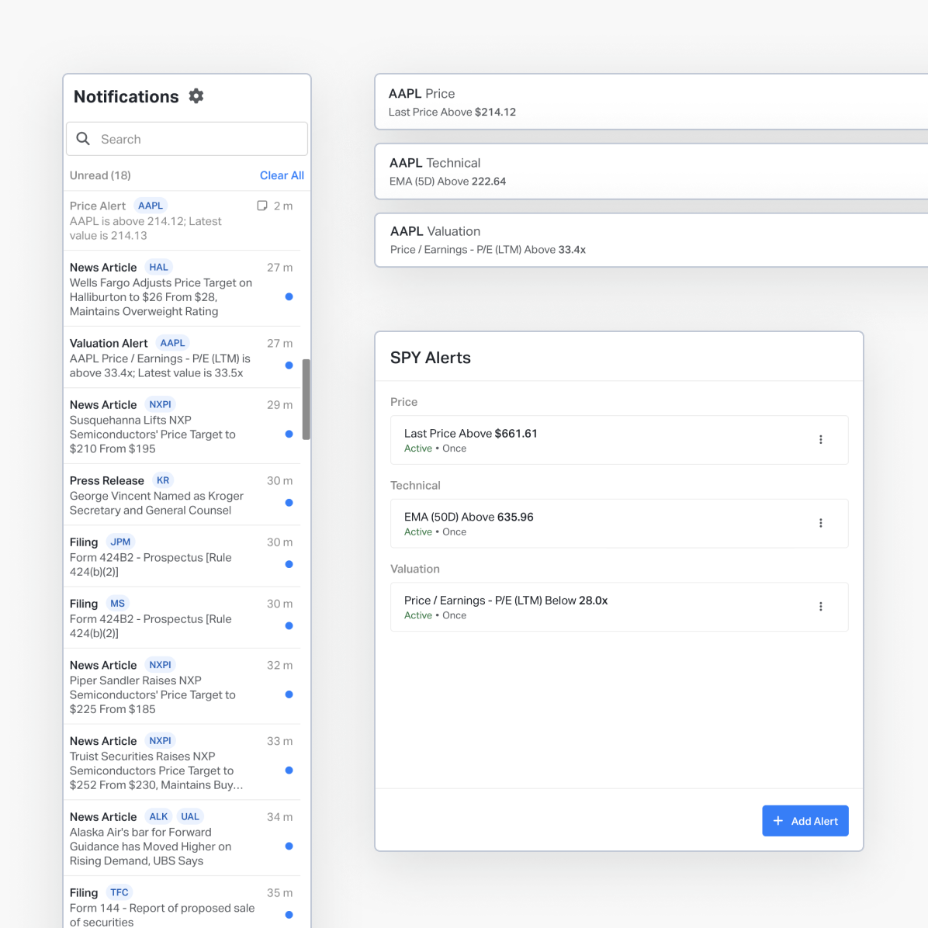Toggle unread dot on Piper Sandler news
Screen dimensions: 928x928
[x=289, y=694]
